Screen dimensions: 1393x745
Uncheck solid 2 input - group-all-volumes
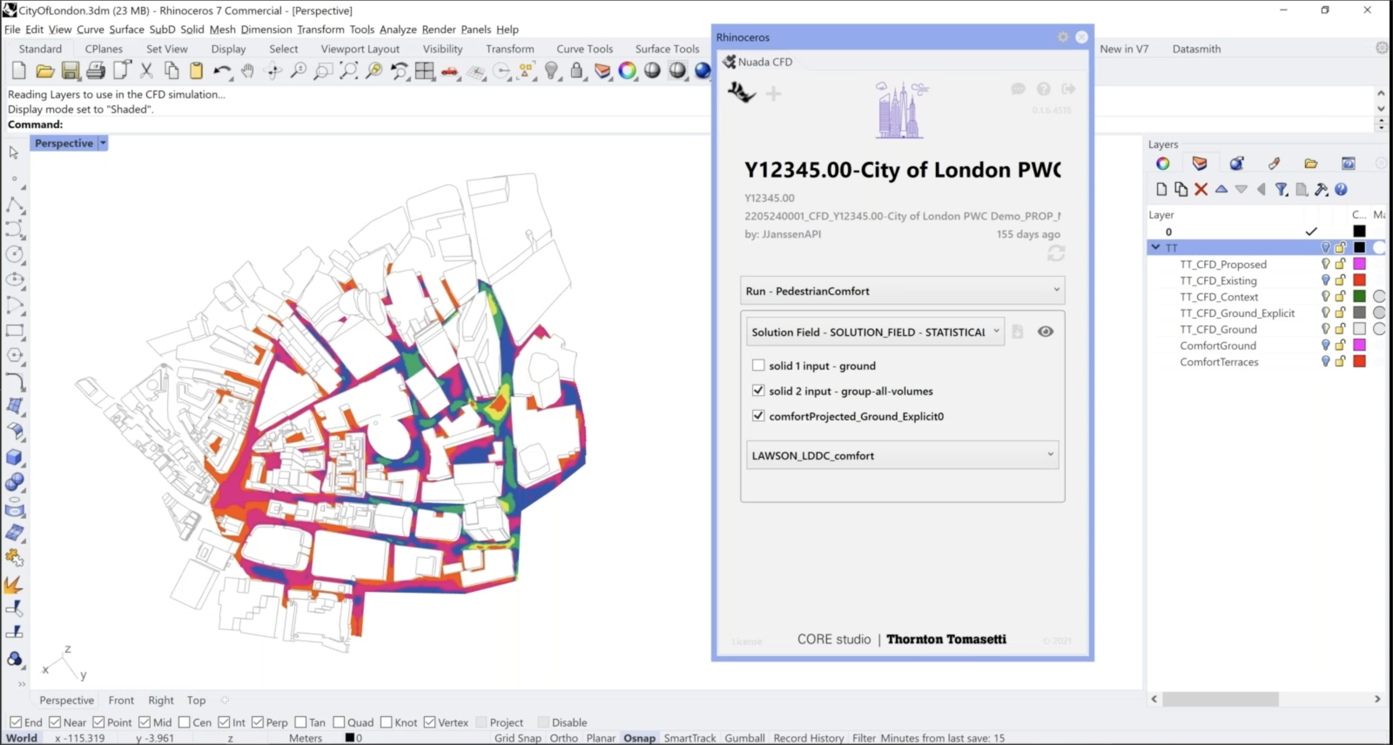click(758, 390)
